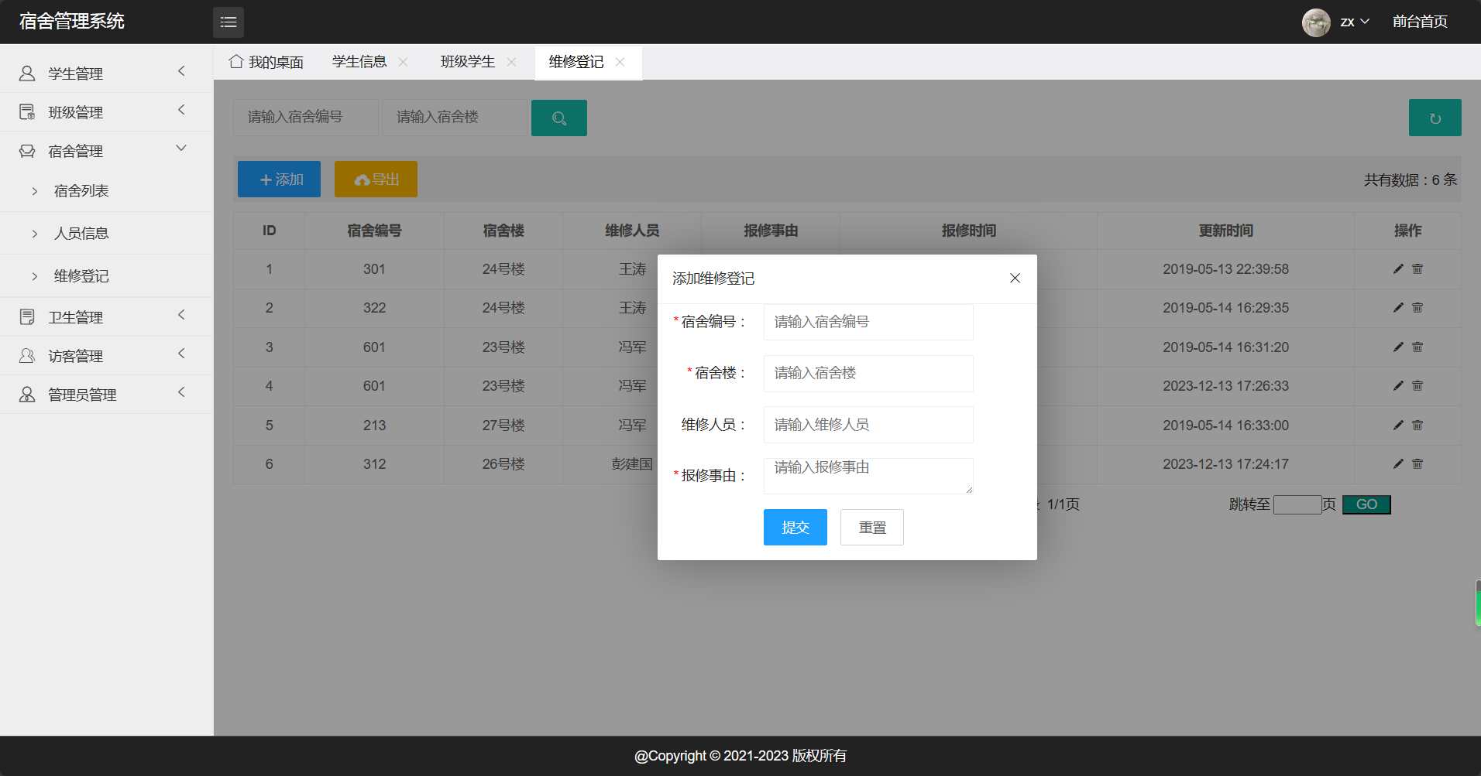Click the 提交 submit button
The image size is (1481, 776).
[x=795, y=528]
